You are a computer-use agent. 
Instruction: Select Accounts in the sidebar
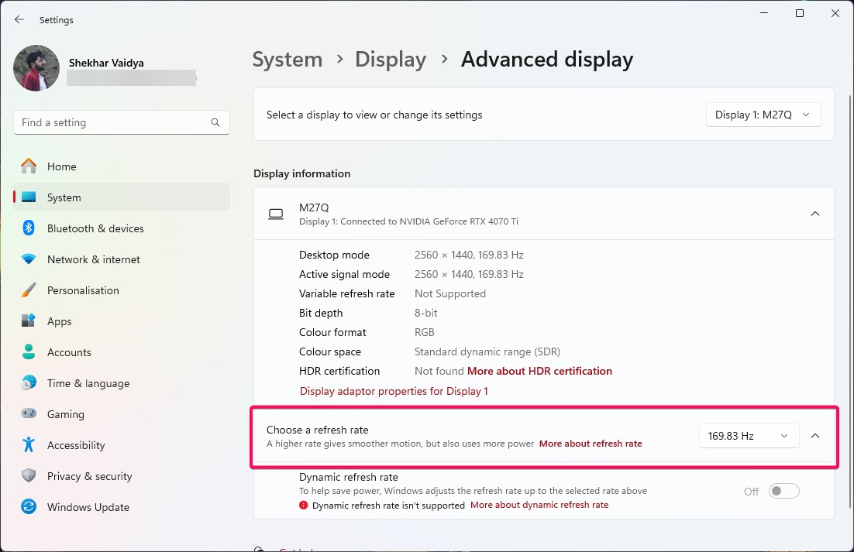tap(70, 351)
